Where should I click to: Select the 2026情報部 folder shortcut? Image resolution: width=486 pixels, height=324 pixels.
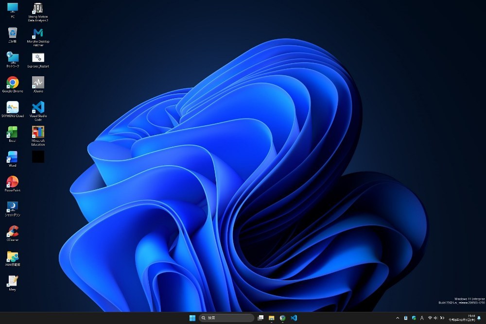point(13,258)
